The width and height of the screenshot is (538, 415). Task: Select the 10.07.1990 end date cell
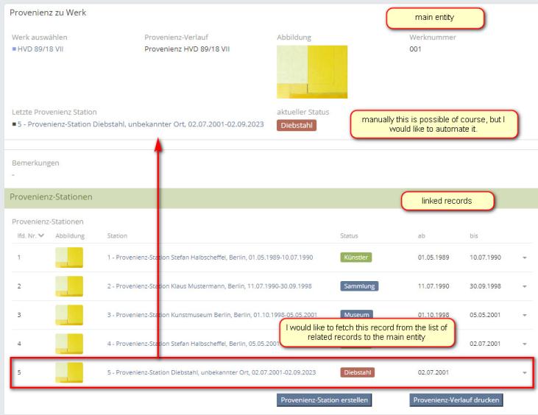[485, 258]
